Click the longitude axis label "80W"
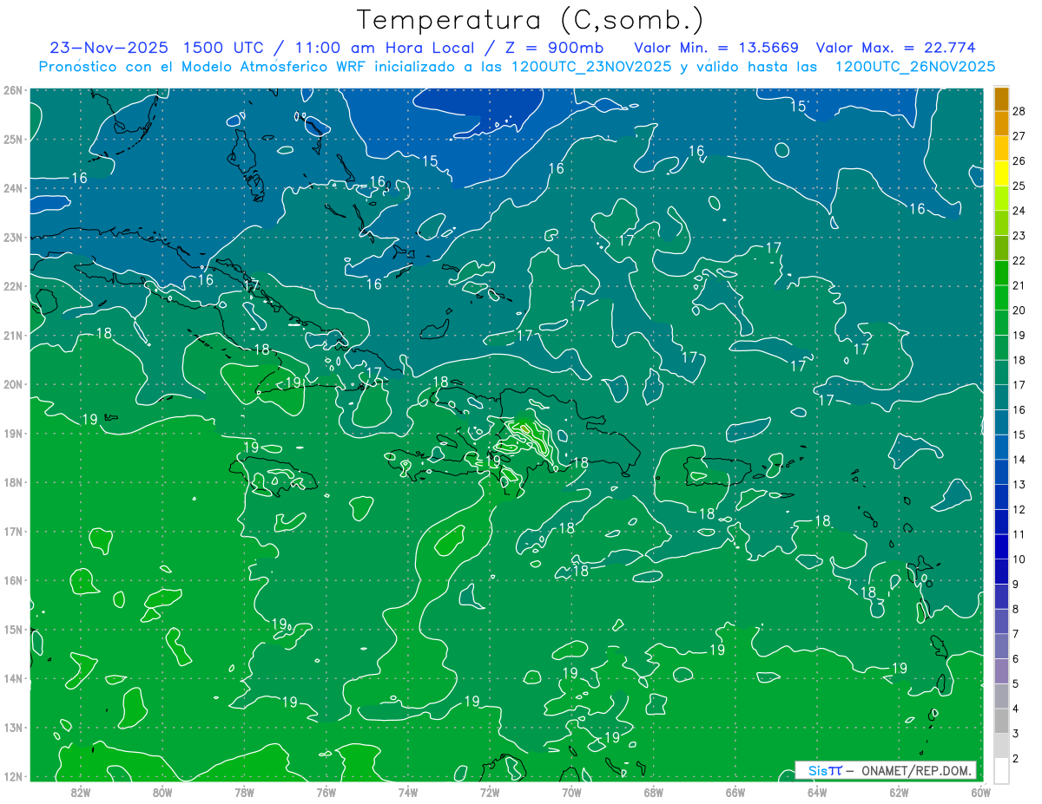 coord(162,793)
